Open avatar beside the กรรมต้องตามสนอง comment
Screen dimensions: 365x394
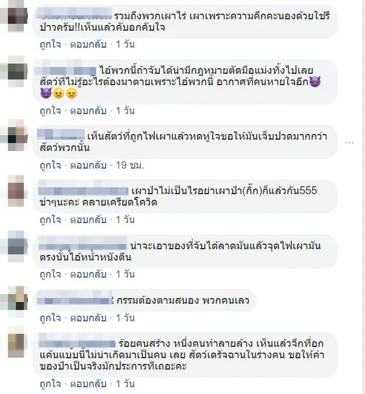16,301
